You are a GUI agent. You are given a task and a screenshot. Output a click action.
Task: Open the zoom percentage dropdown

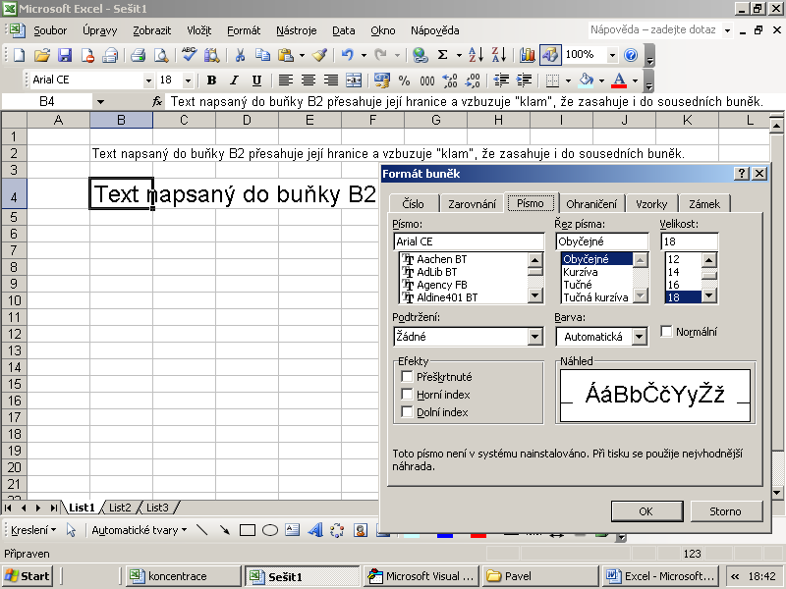[x=612, y=55]
